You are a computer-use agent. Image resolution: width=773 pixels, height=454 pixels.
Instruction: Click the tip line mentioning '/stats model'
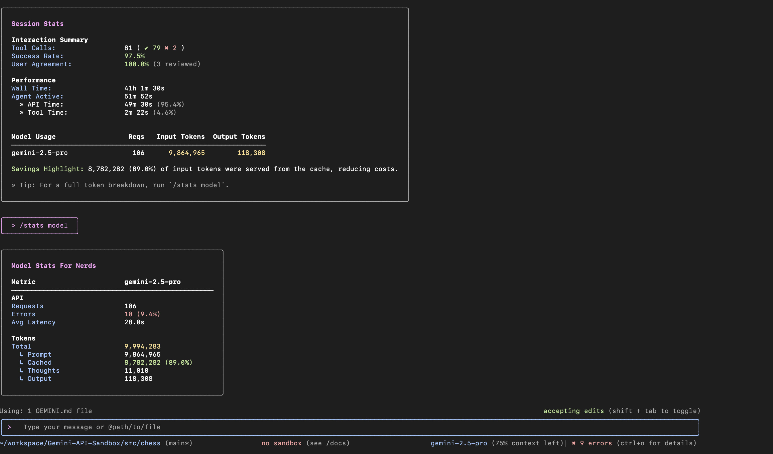point(120,185)
